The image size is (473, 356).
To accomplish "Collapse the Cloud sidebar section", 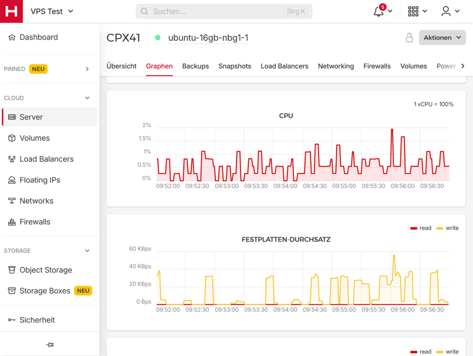I will [x=88, y=98].
